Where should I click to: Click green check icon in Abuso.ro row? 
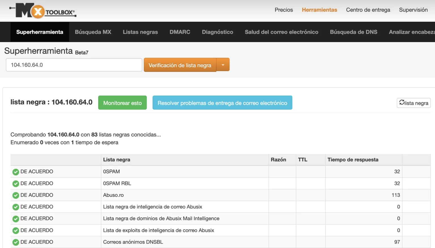click(x=16, y=195)
